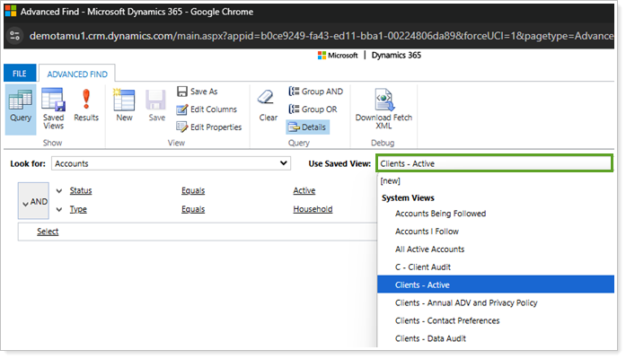Expand the Status row chevron
The width and height of the screenshot is (626, 359).
pos(59,190)
